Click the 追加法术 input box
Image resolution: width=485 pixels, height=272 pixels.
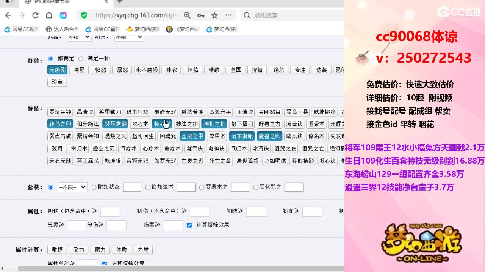tap(186, 187)
